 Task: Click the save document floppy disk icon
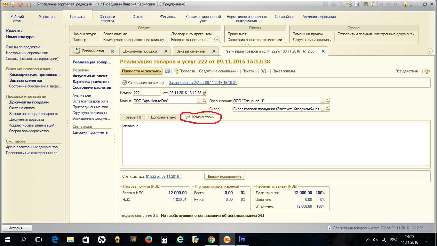coord(167,71)
